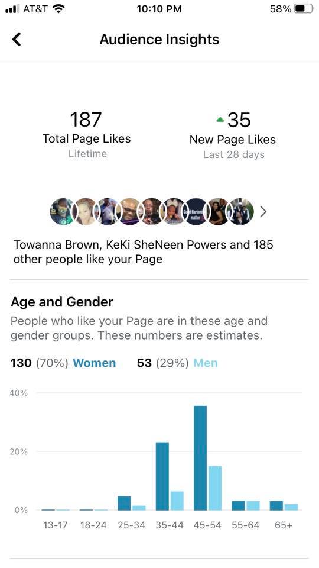Open the last profile picture avatar

tap(242, 212)
